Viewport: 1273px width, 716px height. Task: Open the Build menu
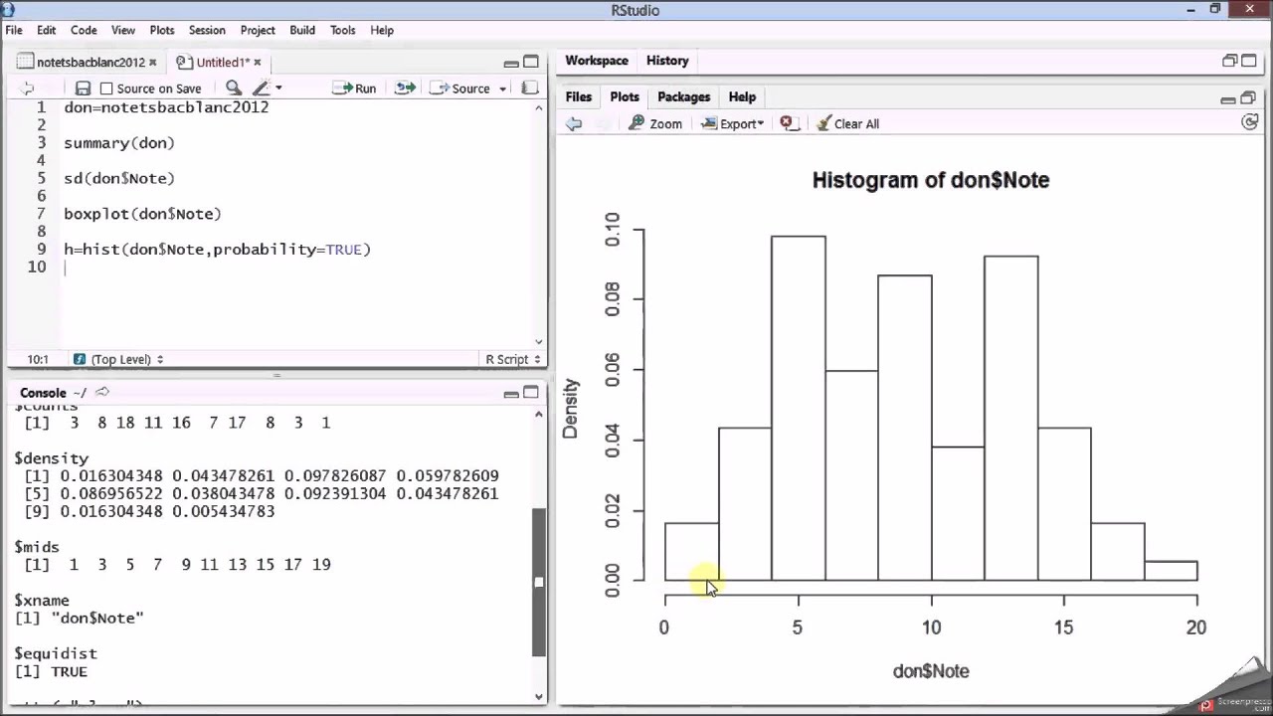[x=302, y=30]
